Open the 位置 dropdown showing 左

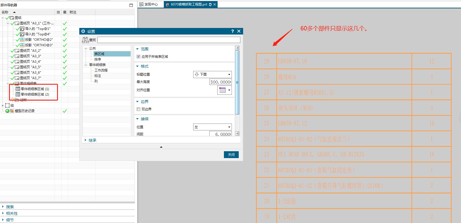(212, 127)
